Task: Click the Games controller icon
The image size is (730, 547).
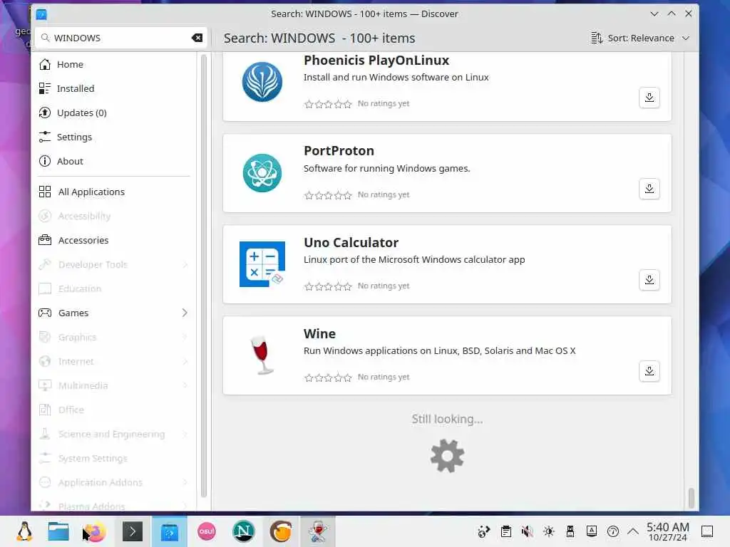Action: tap(45, 313)
